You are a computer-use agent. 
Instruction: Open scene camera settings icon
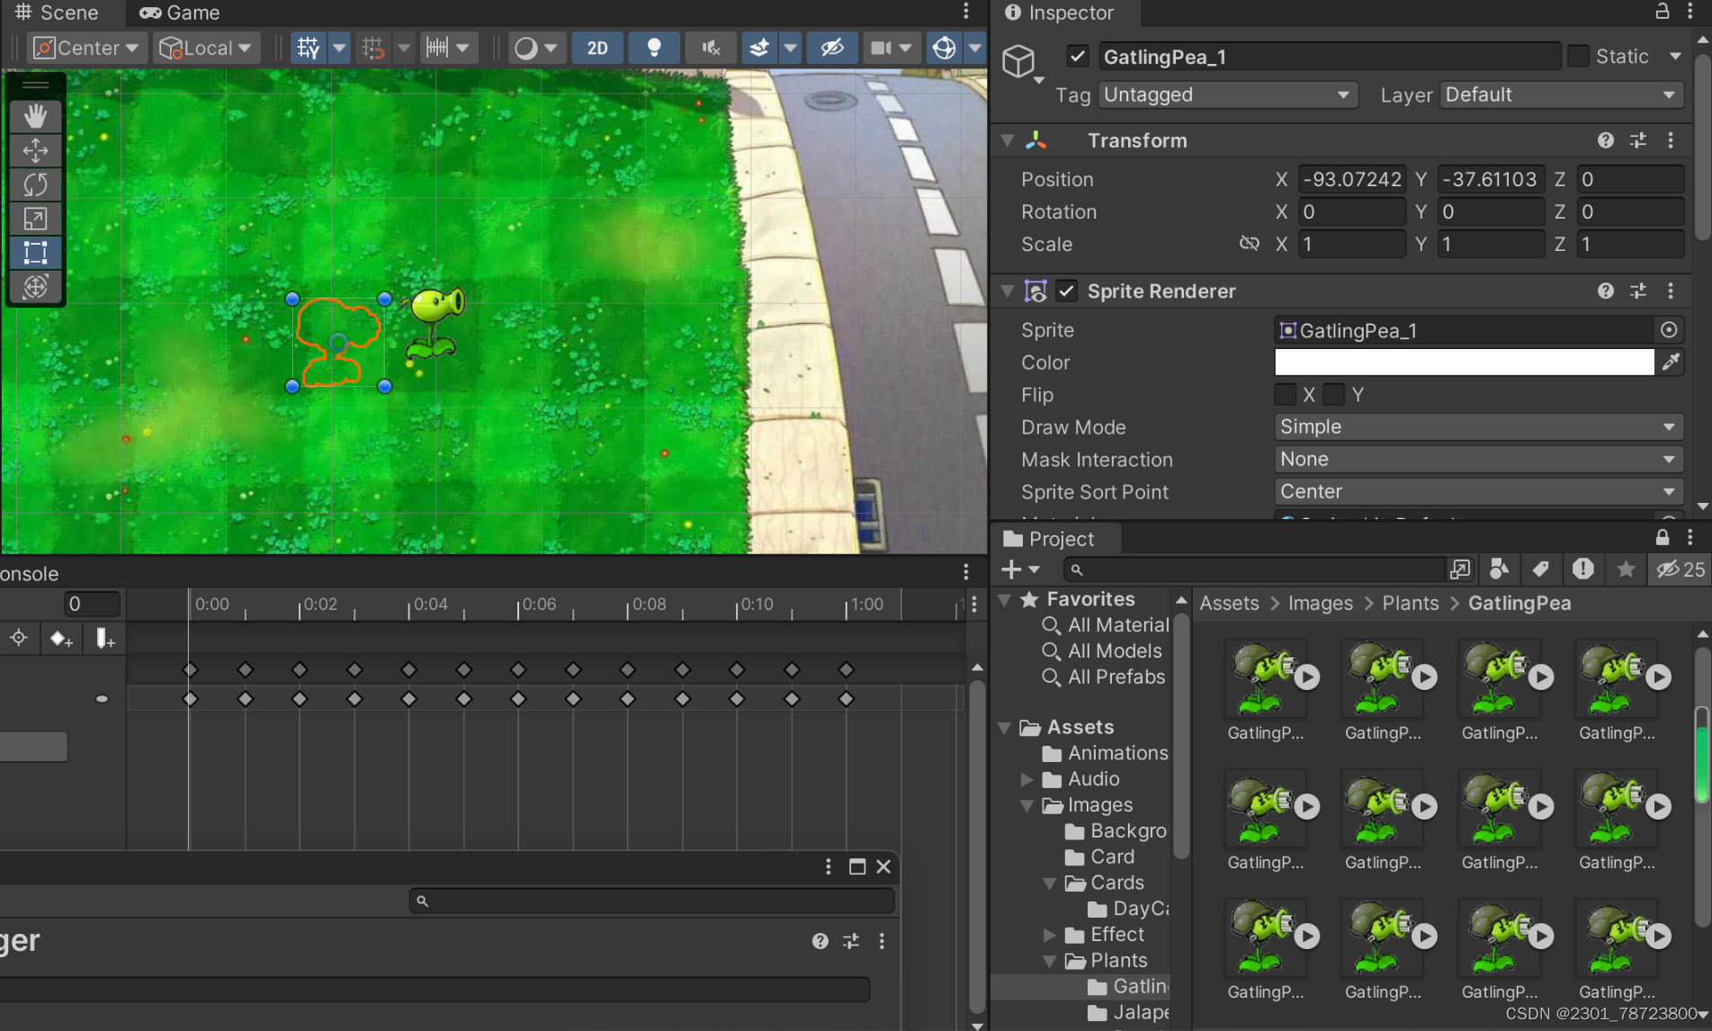[880, 48]
